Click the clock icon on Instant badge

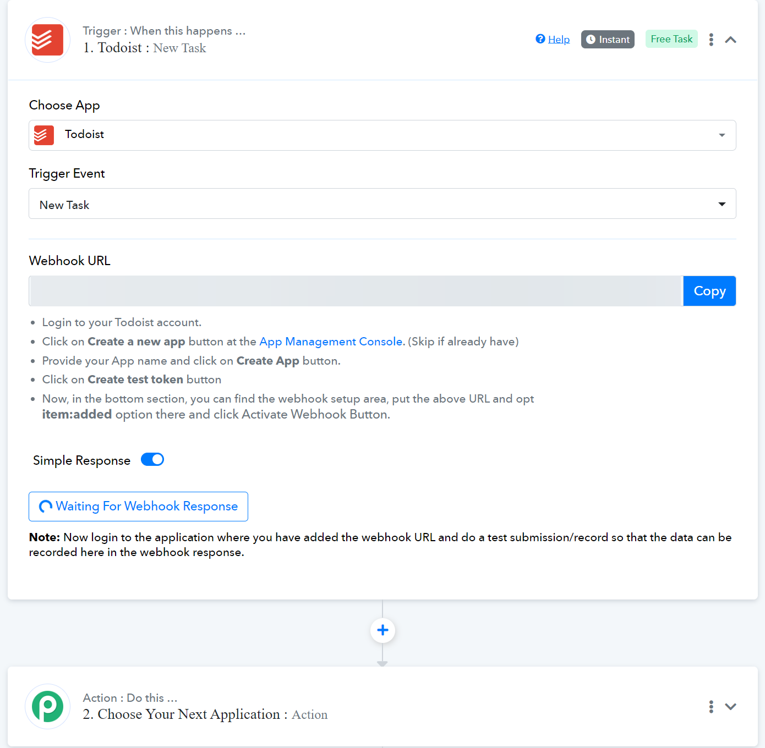(x=591, y=40)
